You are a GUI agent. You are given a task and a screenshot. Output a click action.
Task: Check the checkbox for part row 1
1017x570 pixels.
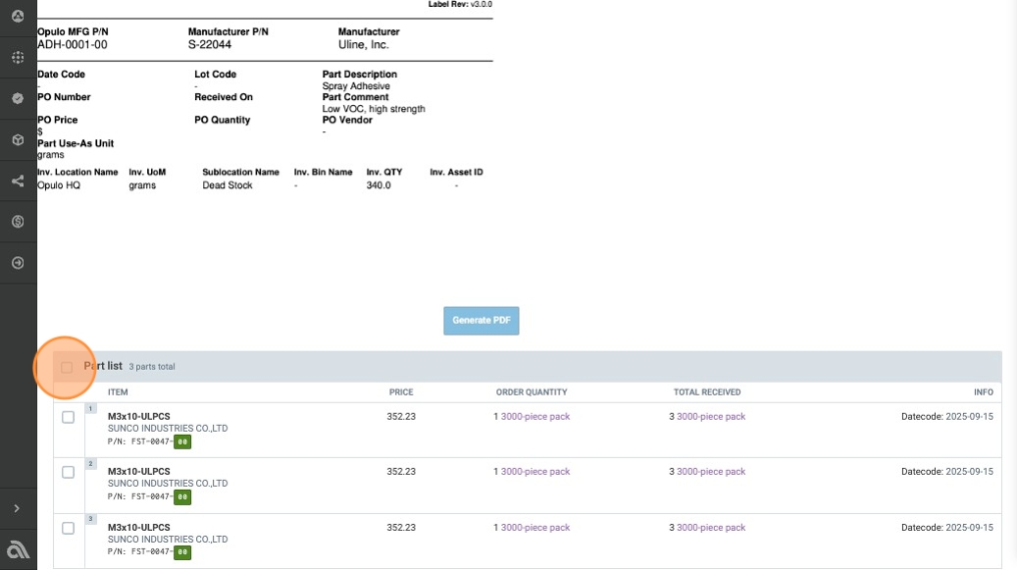pos(68,417)
